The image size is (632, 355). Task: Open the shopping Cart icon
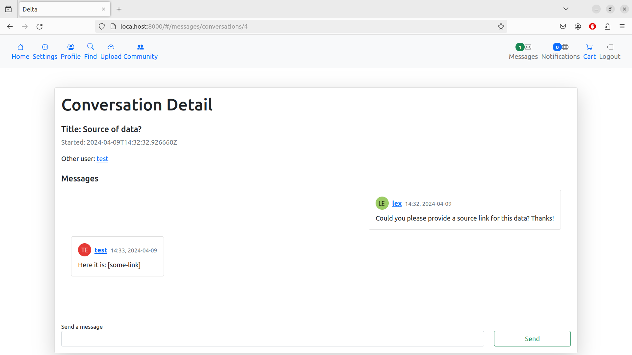tap(589, 47)
